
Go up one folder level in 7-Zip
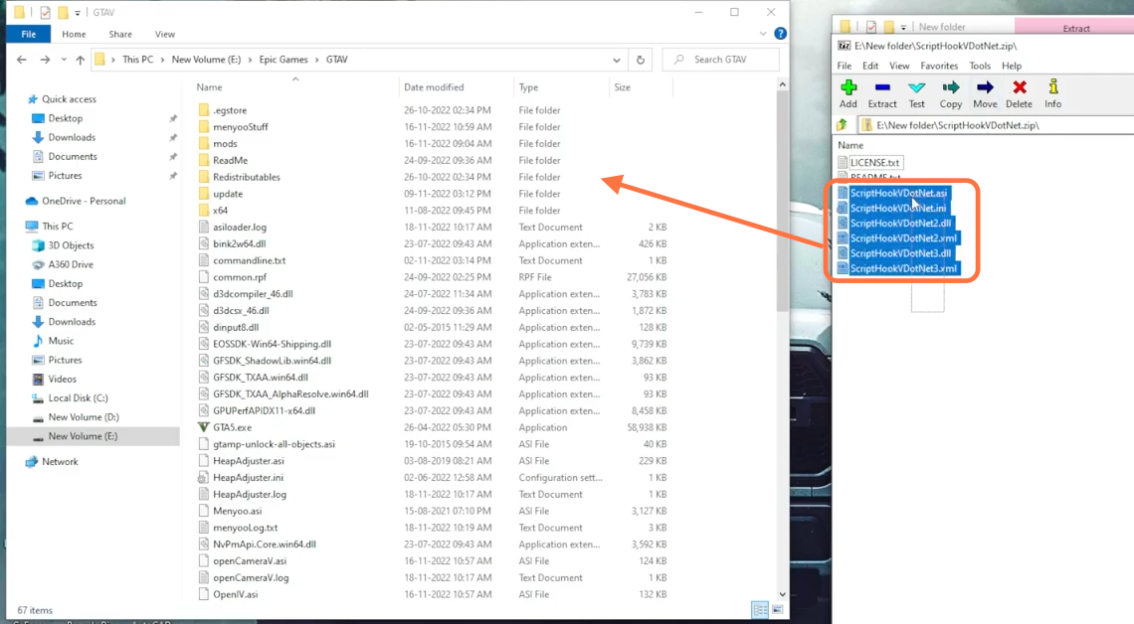843,125
